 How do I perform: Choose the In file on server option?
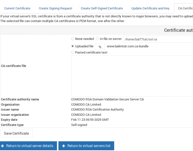[98, 39]
